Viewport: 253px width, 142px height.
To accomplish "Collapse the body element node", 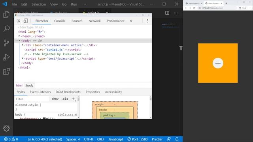I will [x=19, y=41].
